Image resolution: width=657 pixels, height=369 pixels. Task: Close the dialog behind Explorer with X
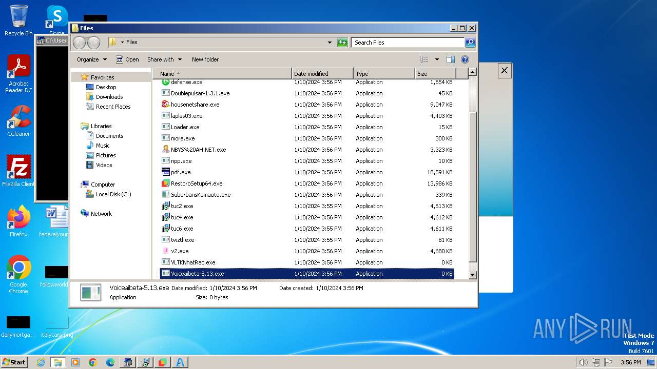[x=505, y=71]
